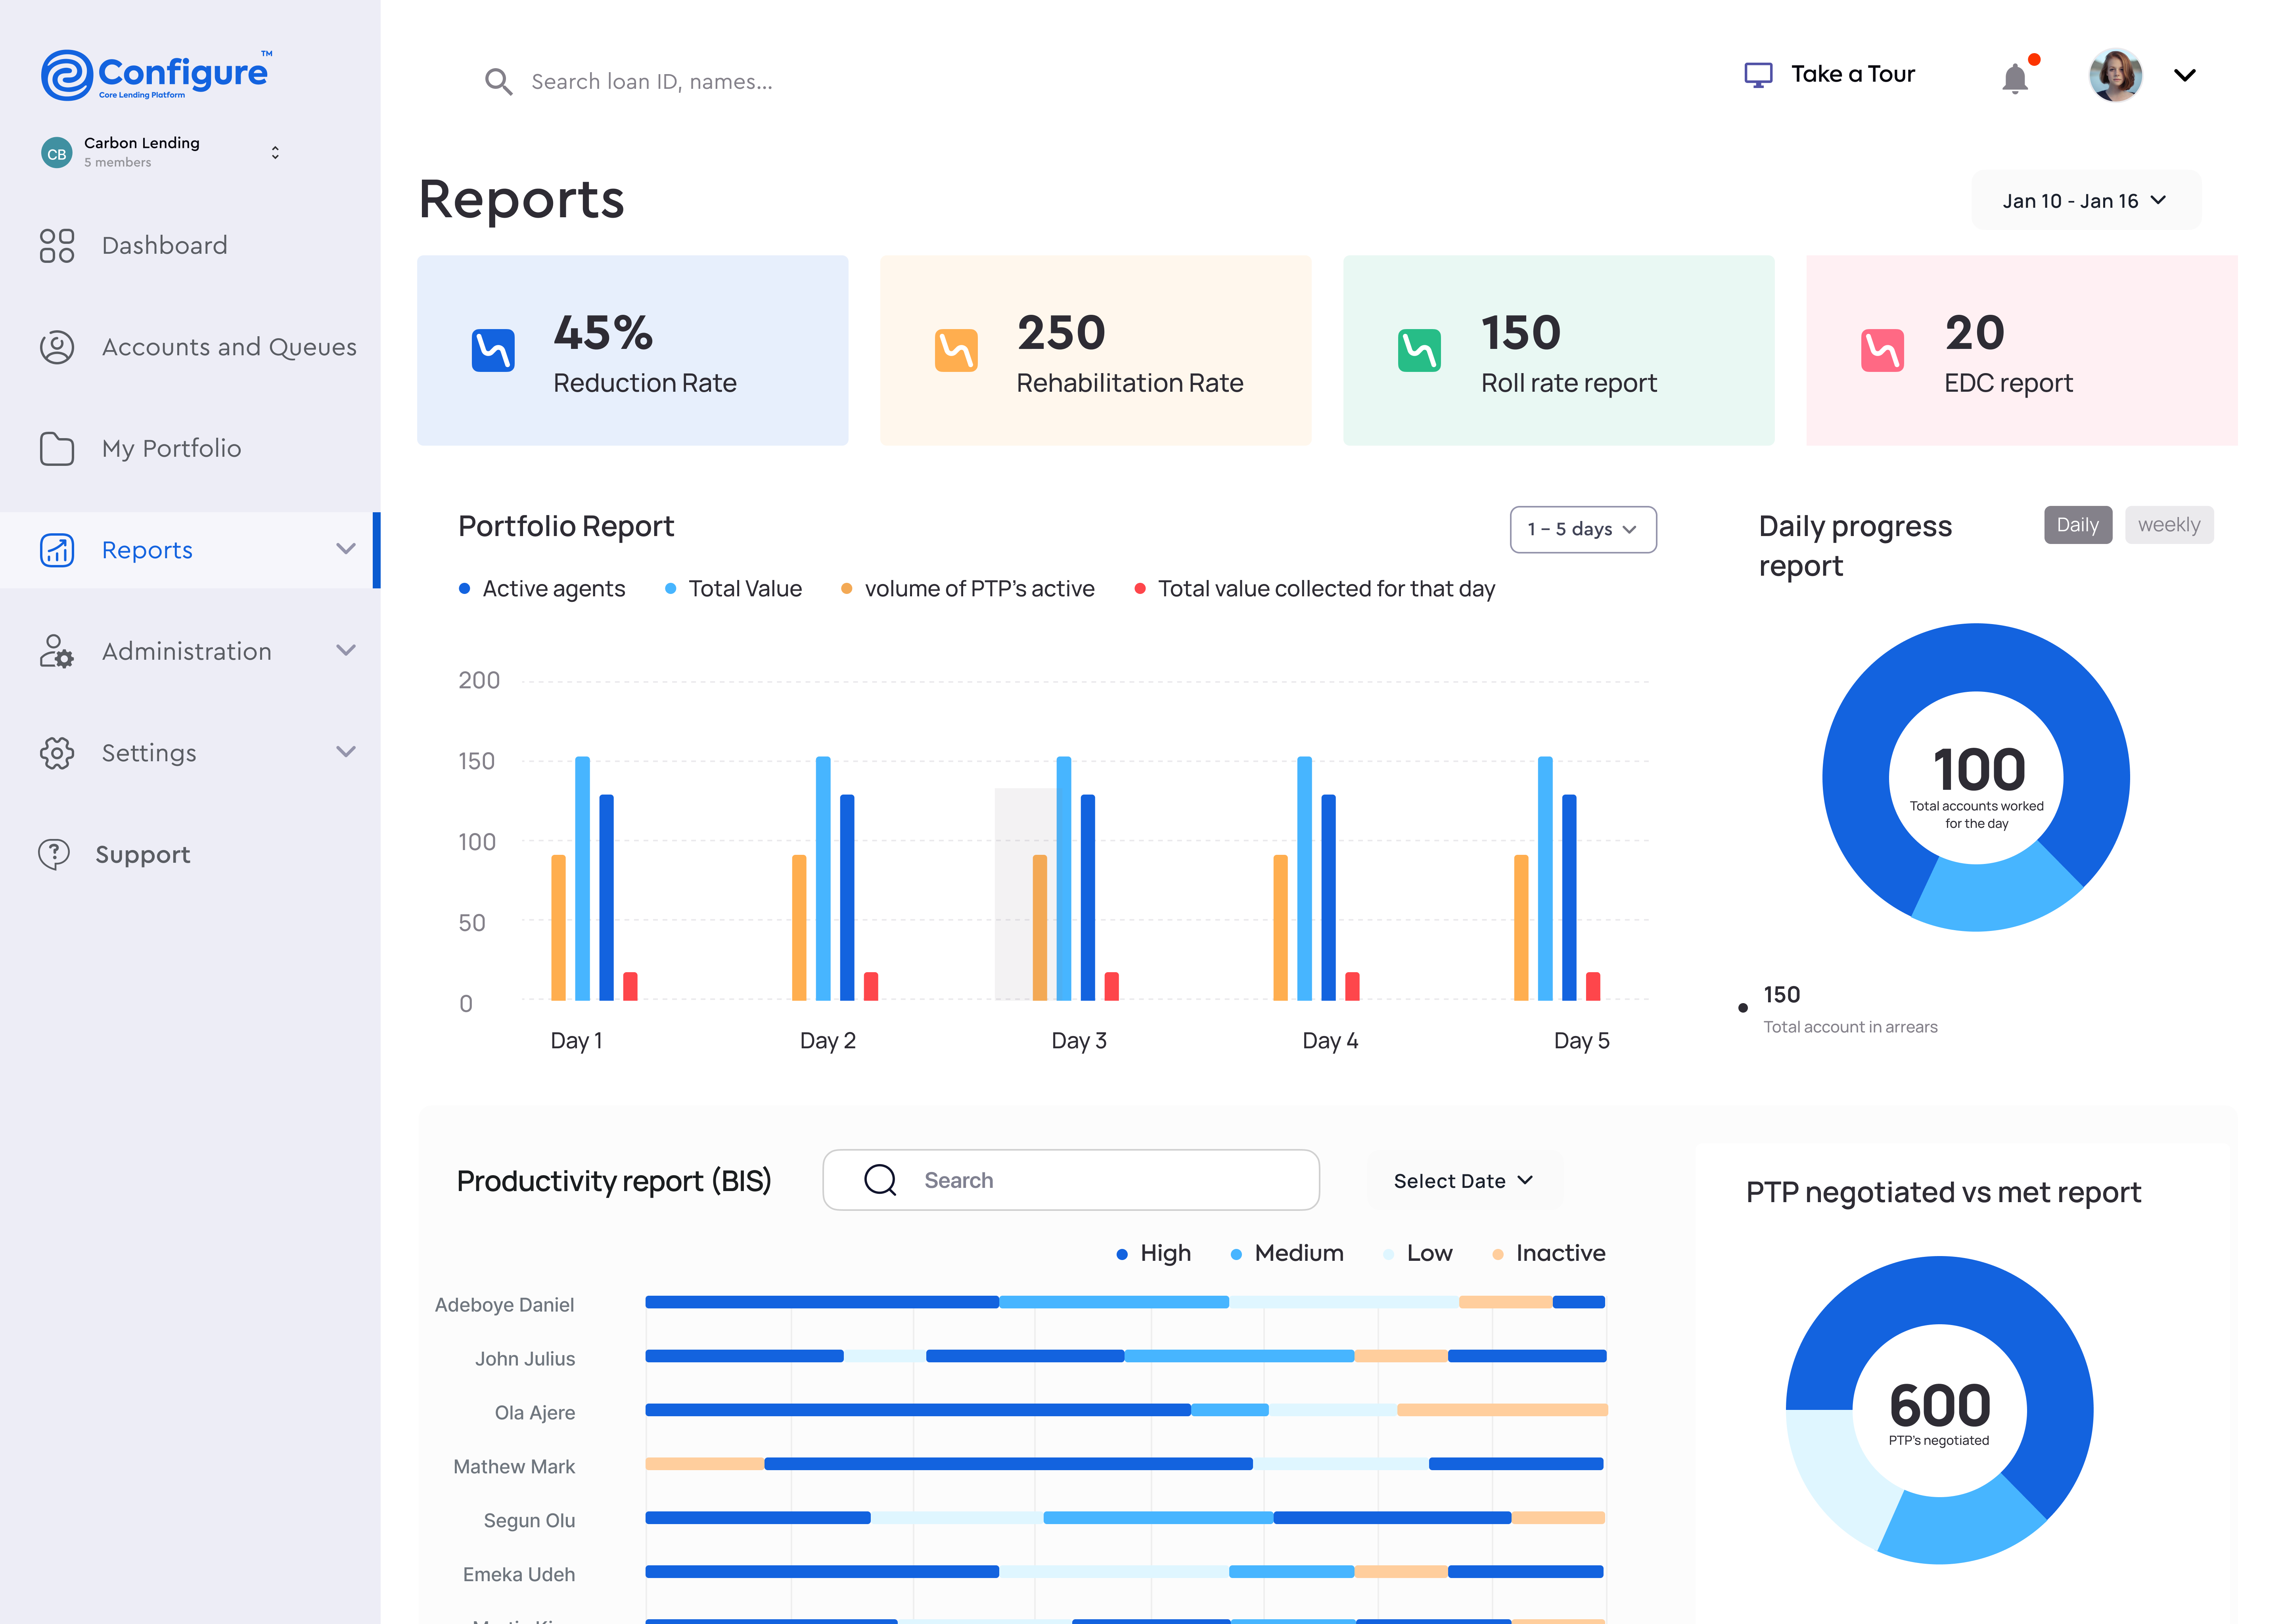Open the profile dropdown arrow
The image size is (2284, 1624).
[x=2185, y=75]
